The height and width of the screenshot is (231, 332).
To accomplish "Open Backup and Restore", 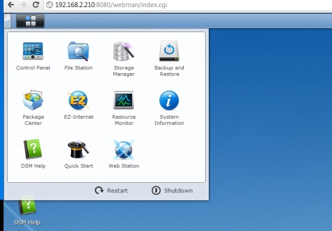I will click(169, 59).
